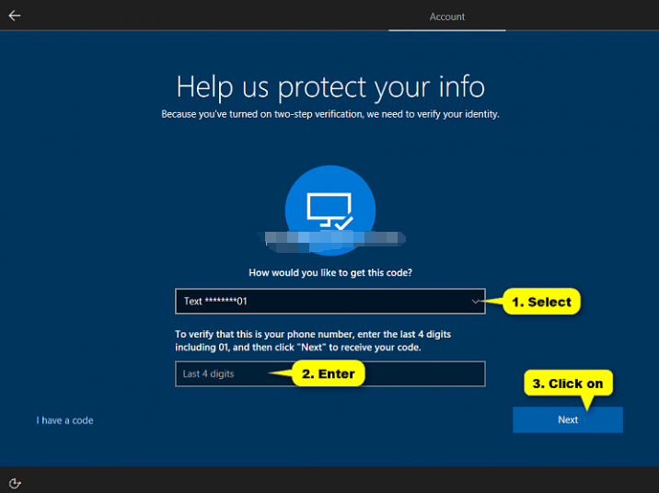Click the "2. Enter" yellow callout
Screen dimensions: 659x493
click(x=329, y=373)
